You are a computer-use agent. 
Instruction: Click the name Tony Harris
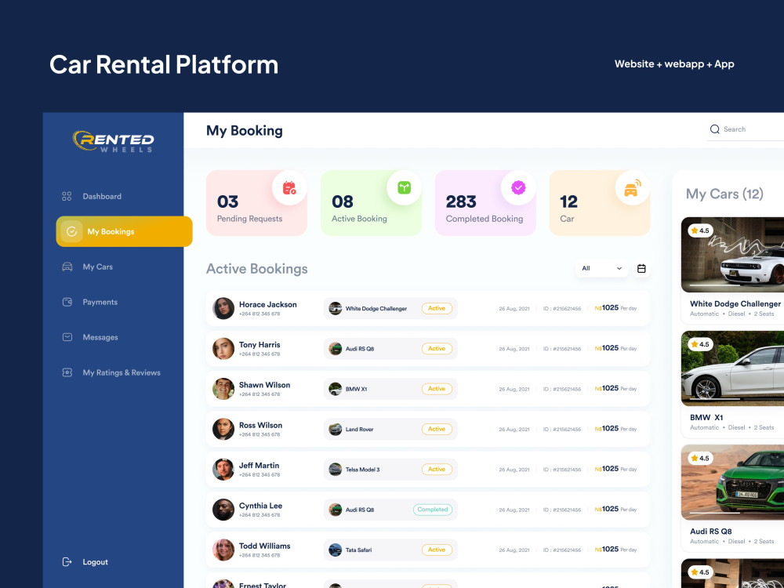coord(260,345)
